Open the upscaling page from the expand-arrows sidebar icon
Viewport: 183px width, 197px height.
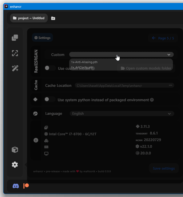point(15,53)
